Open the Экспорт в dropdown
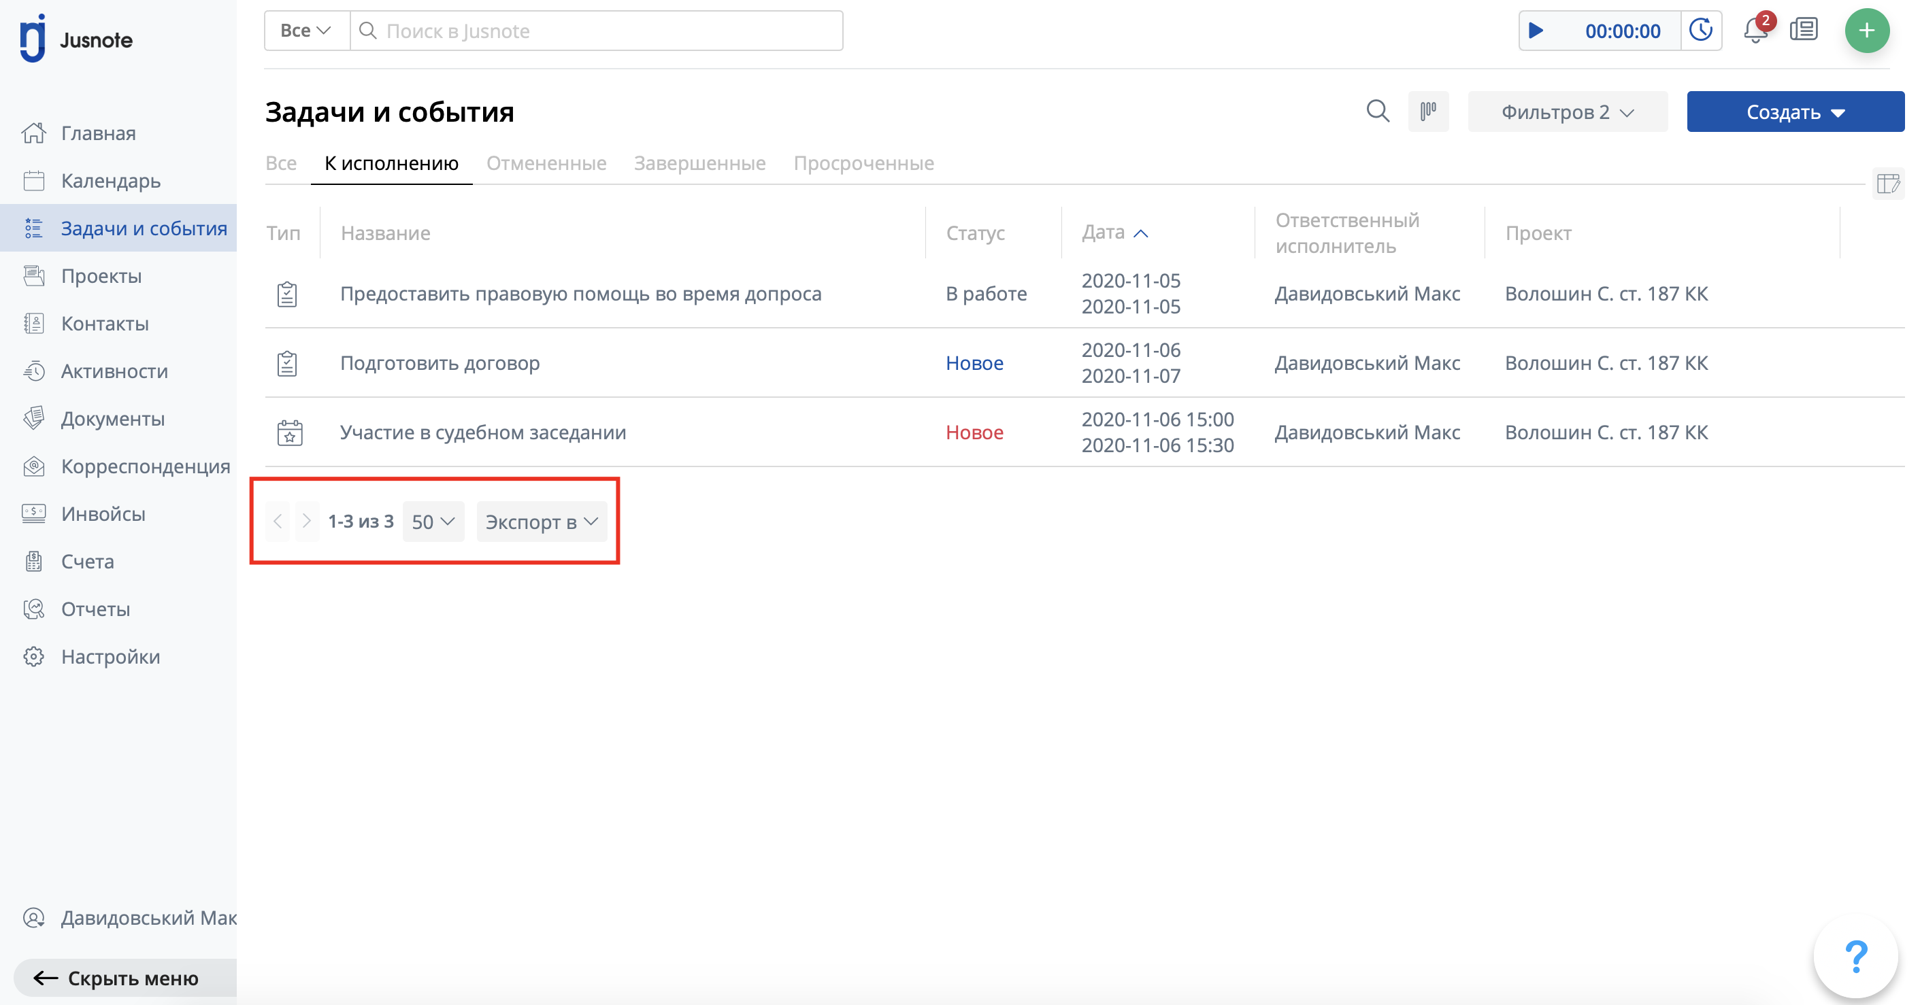The image size is (1920, 1005). tap(541, 522)
